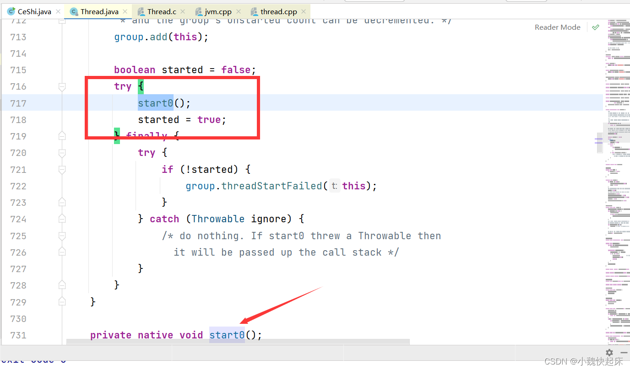630x370 pixels.
Task: Click the 'Throwable' type in the catch clause
Action: pos(218,219)
